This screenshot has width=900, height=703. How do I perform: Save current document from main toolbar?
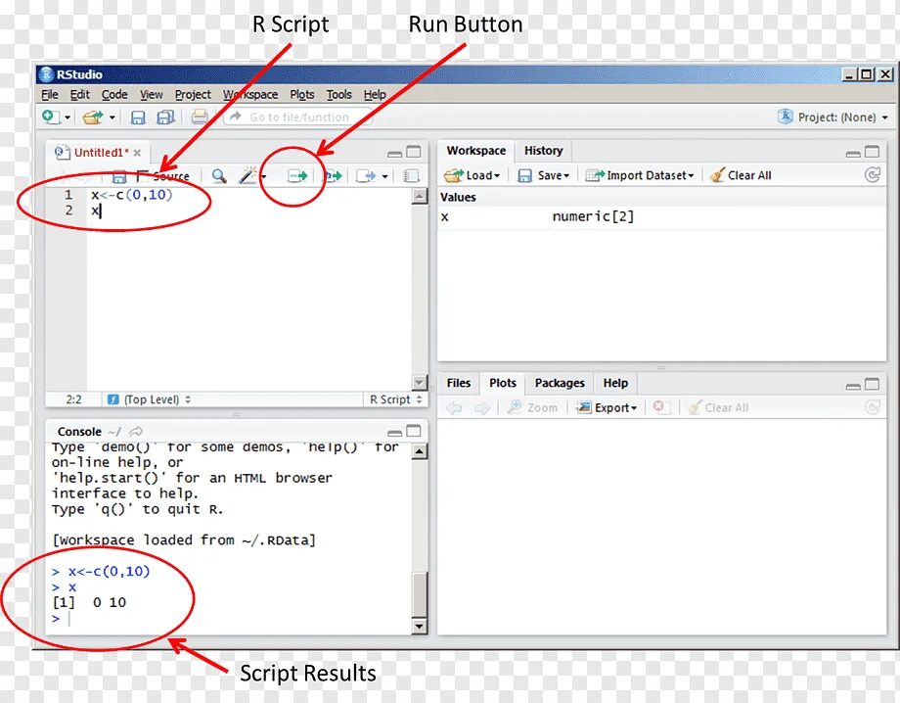pyautogui.click(x=138, y=117)
